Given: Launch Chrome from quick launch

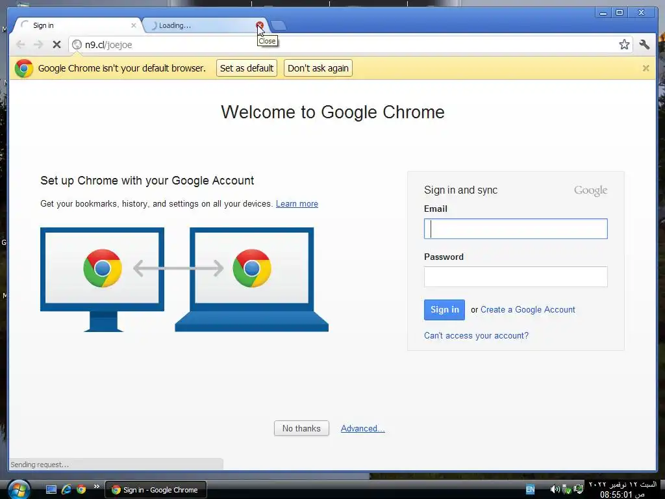Looking at the screenshot, I should [81, 490].
